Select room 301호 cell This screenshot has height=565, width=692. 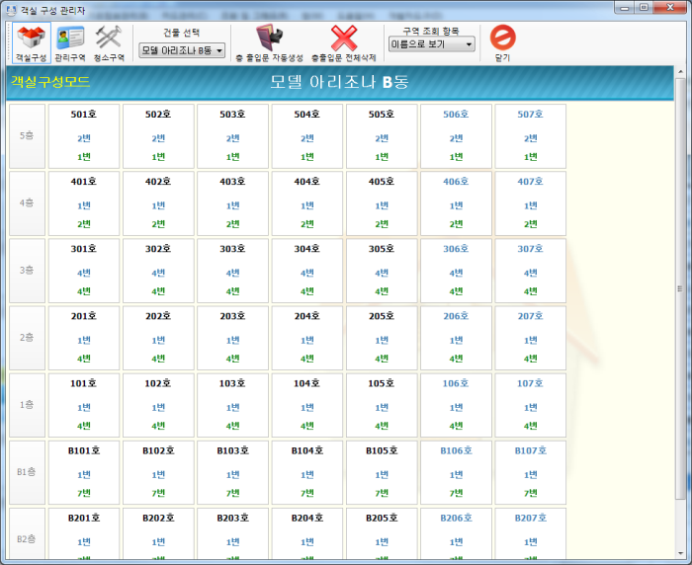coord(84,271)
